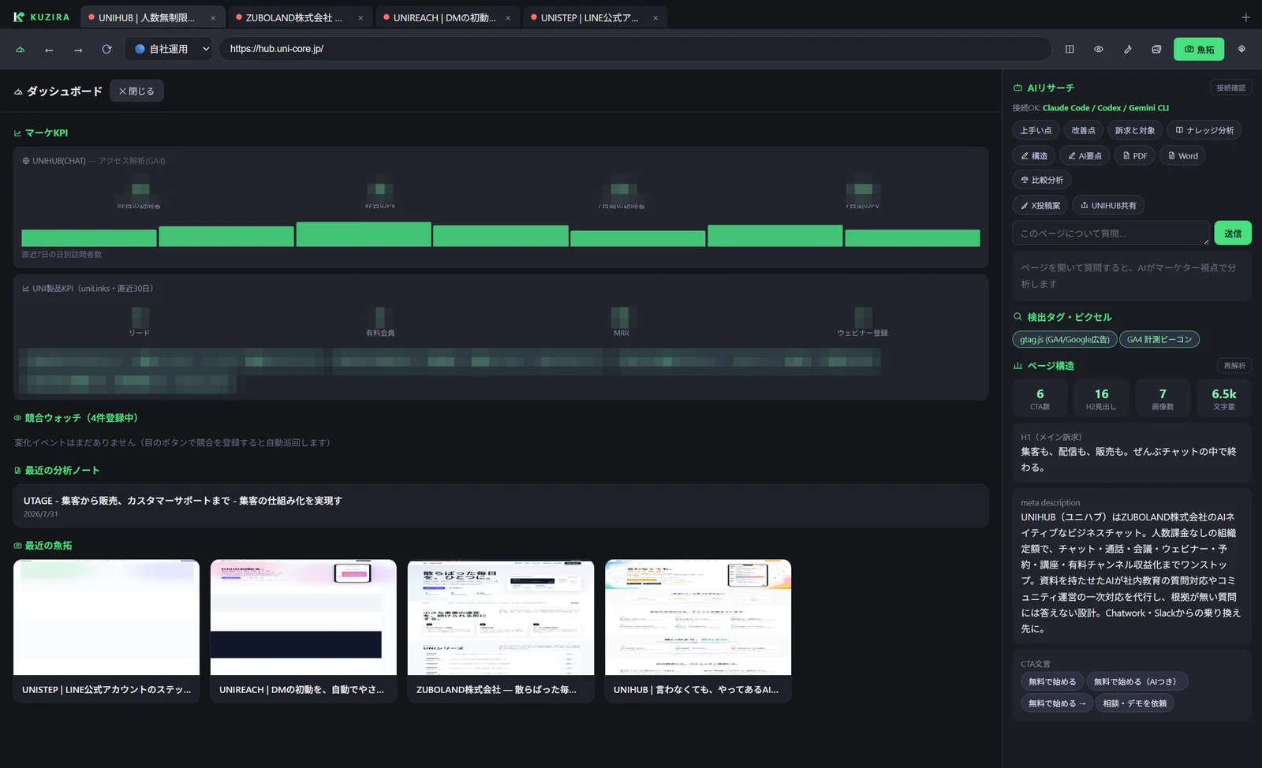Select the 改善点 chip
Viewport: 1262px width, 768px height.
point(1083,130)
